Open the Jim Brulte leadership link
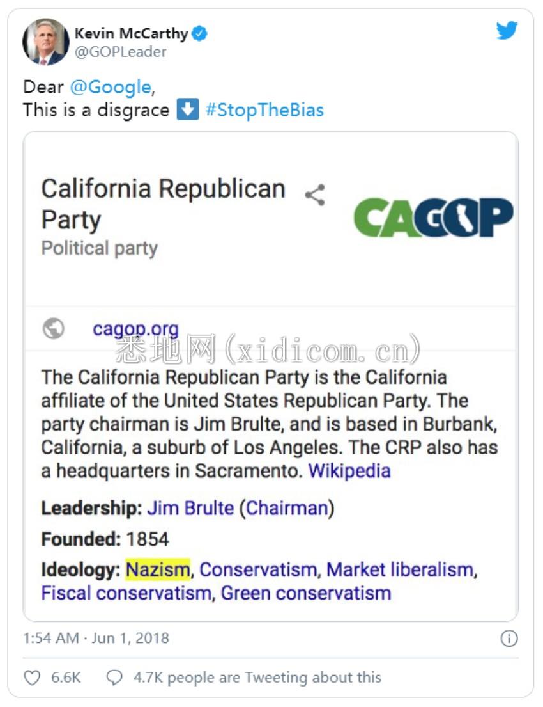 (190, 508)
